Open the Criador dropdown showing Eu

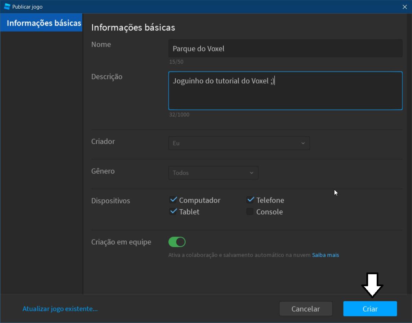pos(239,143)
